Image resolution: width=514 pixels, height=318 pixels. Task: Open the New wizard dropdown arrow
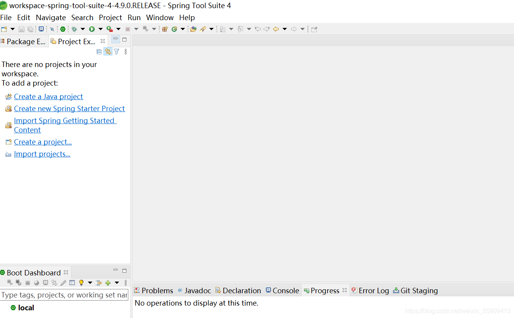(x=12, y=29)
